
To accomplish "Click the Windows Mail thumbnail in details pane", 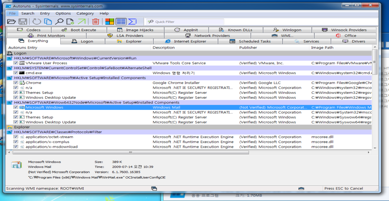I will [16, 165].
